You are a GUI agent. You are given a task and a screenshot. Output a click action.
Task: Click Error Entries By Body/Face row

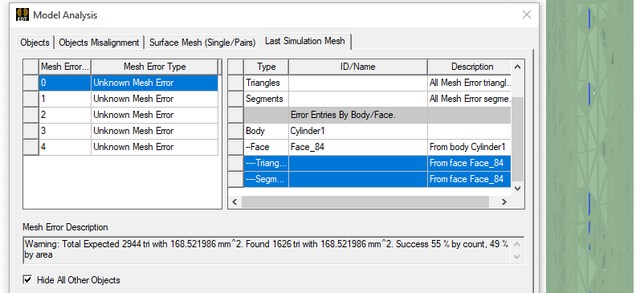click(x=369, y=115)
